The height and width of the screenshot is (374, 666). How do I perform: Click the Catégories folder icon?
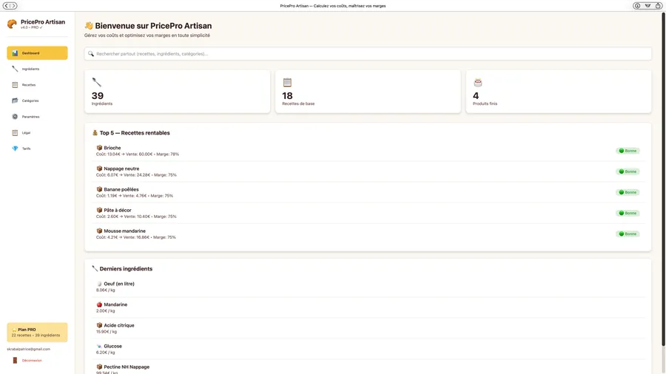(x=15, y=101)
